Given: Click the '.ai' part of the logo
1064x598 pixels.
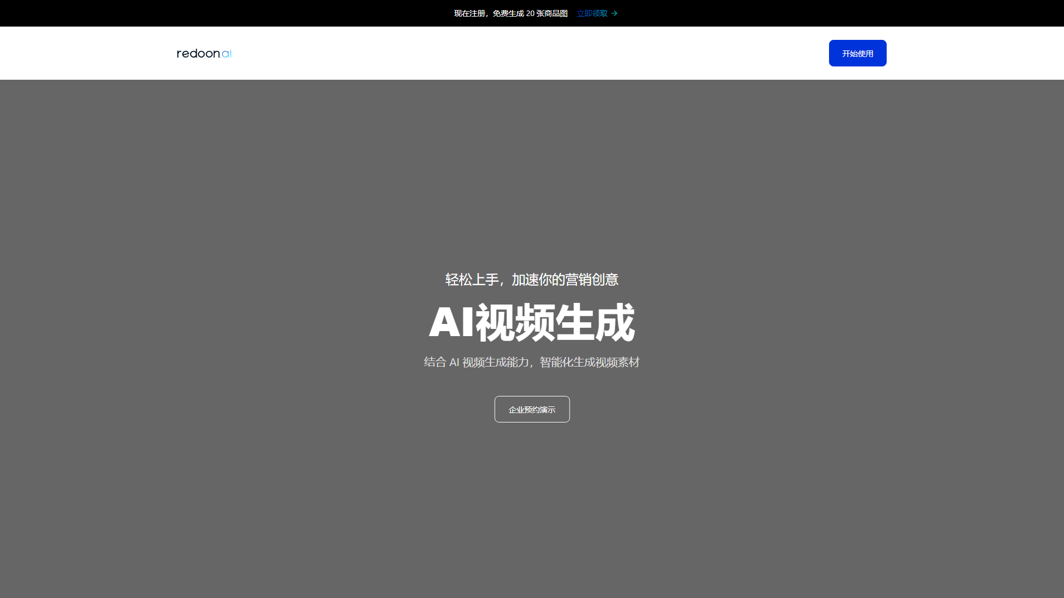Looking at the screenshot, I should (x=226, y=53).
